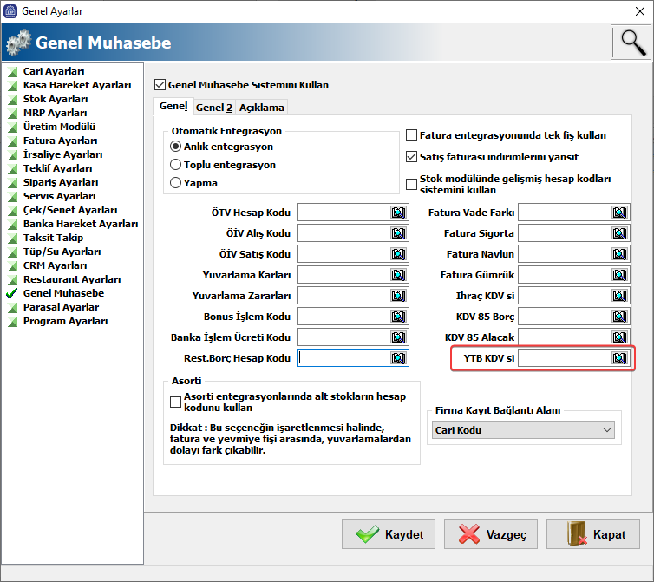Open lookup icon for YTB KDV si
The width and height of the screenshot is (654, 582).
coord(619,358)
